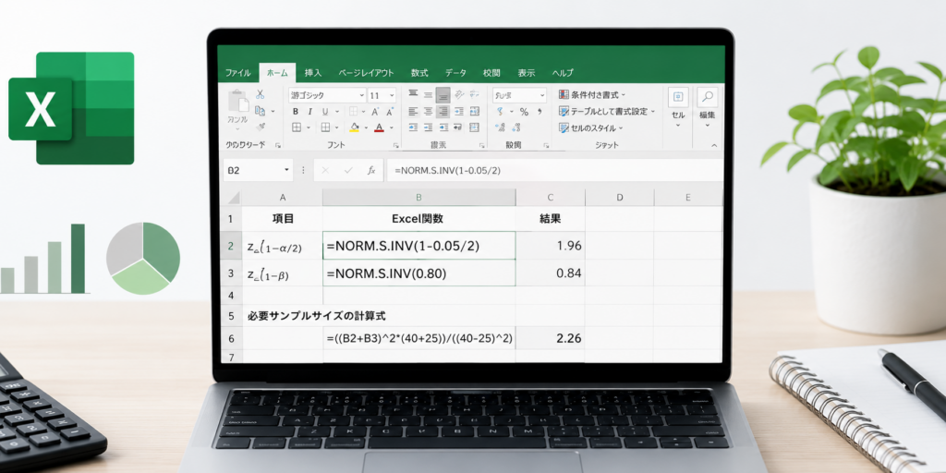The width and height of the screenshot is (946, 473).
Task: Click the Copy icon in clipboard group
Action: (x=260, y=111)
